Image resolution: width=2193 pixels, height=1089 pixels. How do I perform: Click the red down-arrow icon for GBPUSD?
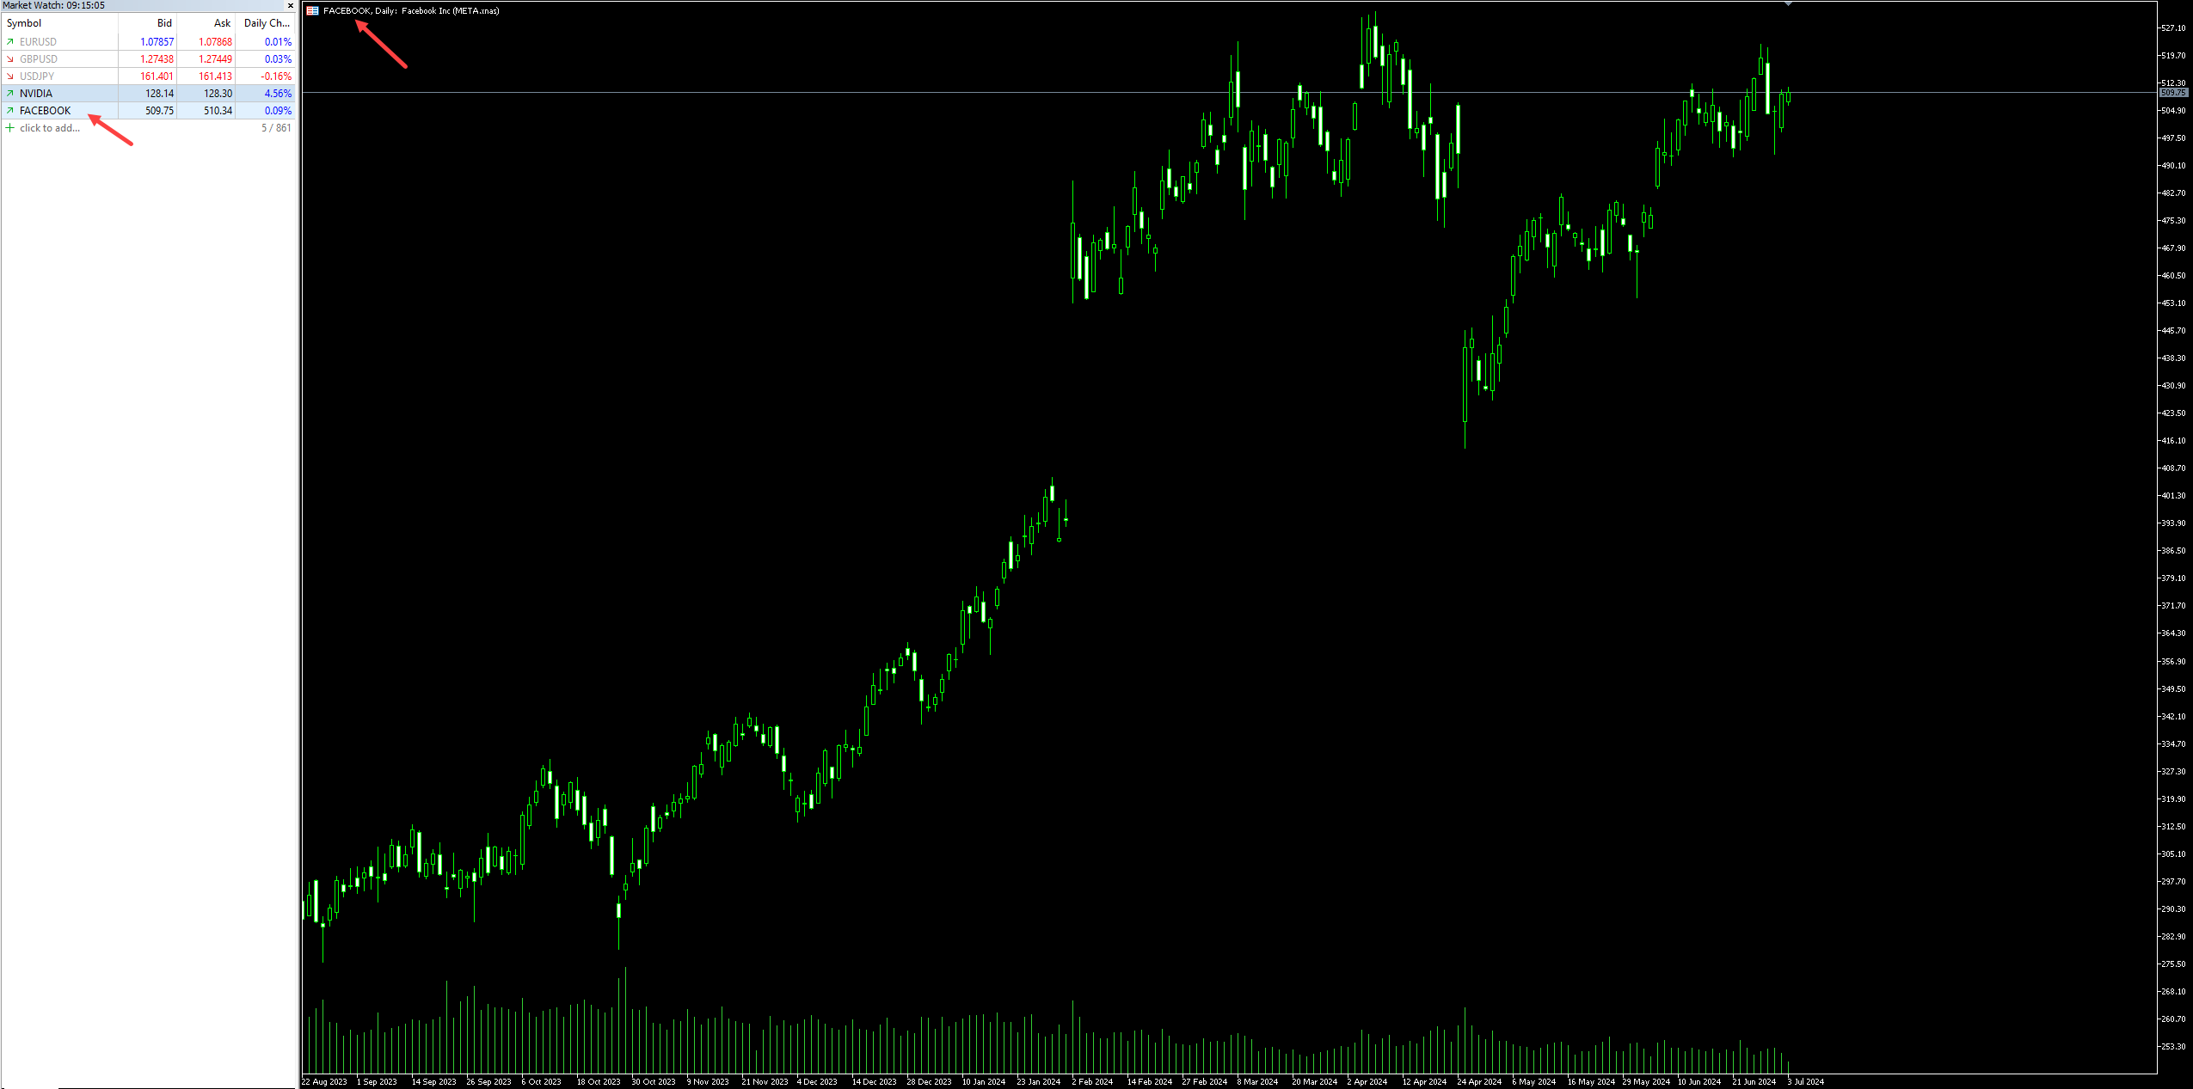(10, 59)
